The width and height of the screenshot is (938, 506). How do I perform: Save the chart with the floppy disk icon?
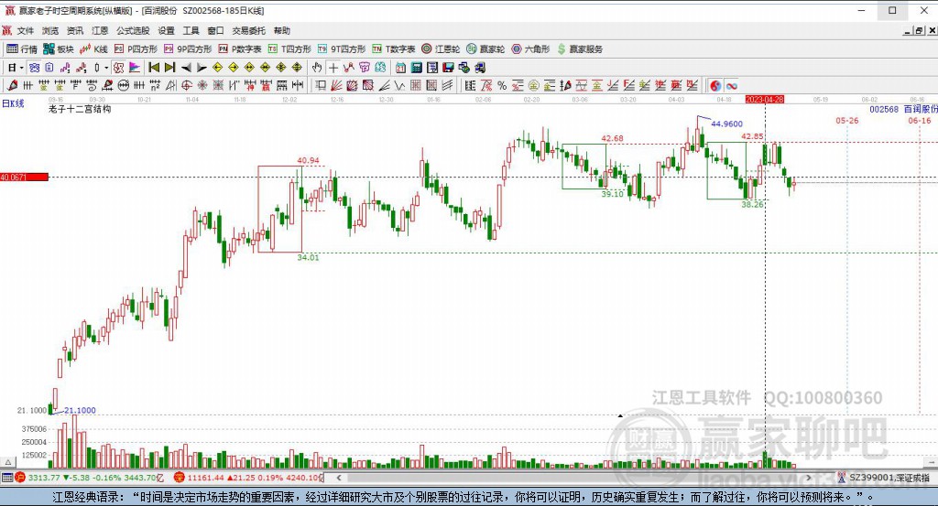point(448,68)
